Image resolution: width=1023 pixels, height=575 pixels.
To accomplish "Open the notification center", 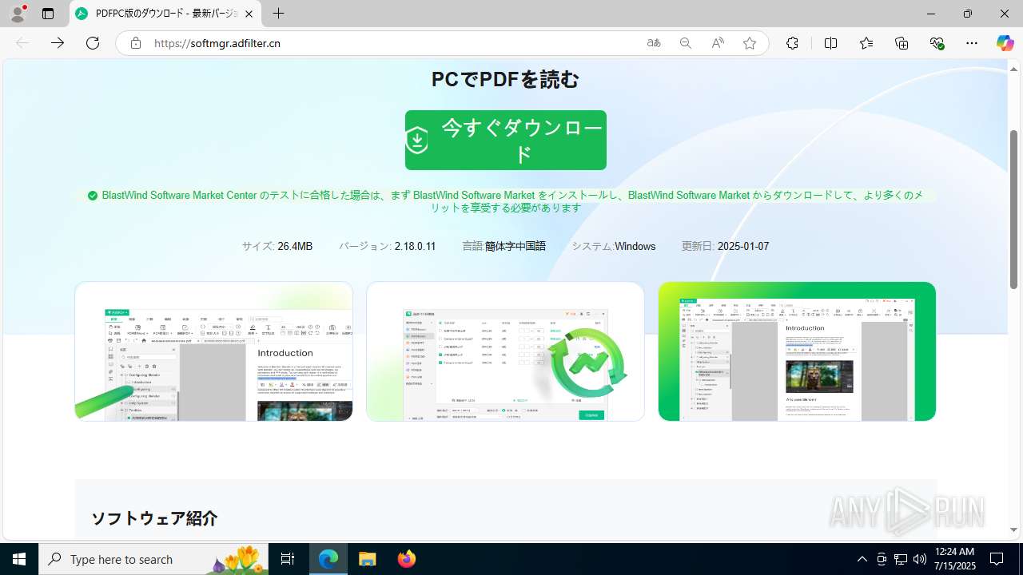I will pos(997,559).
